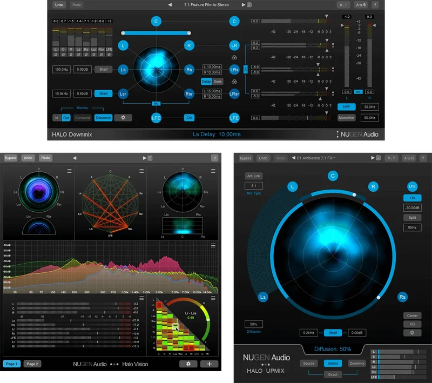Image resolution: width=432 pixels, height=383 pixels.
Task: Open preset list icon in HALO Downmix
Action: [x=249, y=5]
